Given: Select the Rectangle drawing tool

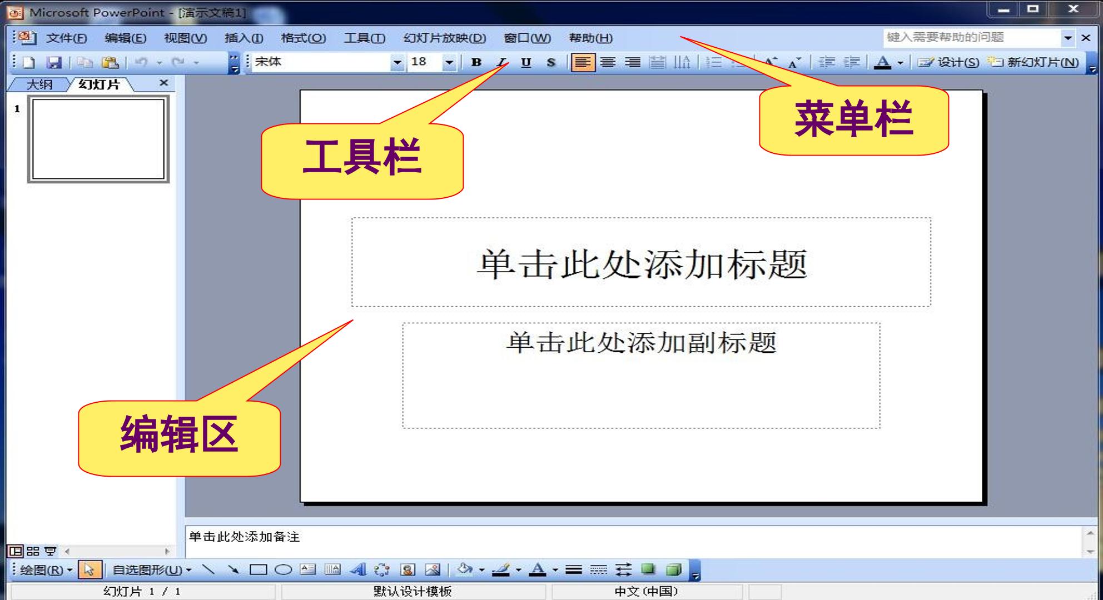Looking at the screenshot, I should (258, 569).
